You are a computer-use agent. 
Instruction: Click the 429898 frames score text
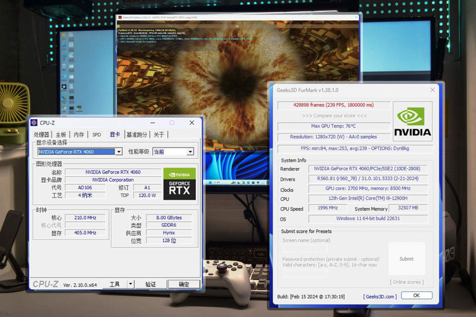(334, 105)
